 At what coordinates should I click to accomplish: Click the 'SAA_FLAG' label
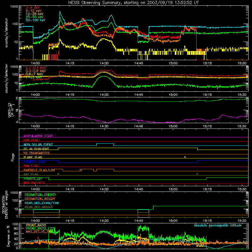(x=31, y=166)
